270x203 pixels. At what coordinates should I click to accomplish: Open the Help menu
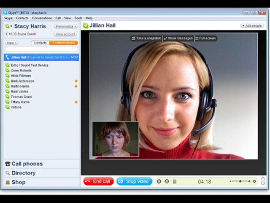coord(89,18)
